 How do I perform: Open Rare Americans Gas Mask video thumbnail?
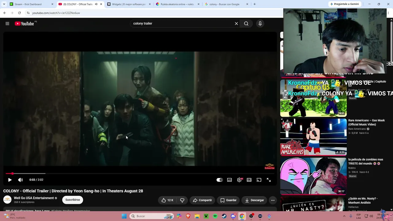pos(313,137)
